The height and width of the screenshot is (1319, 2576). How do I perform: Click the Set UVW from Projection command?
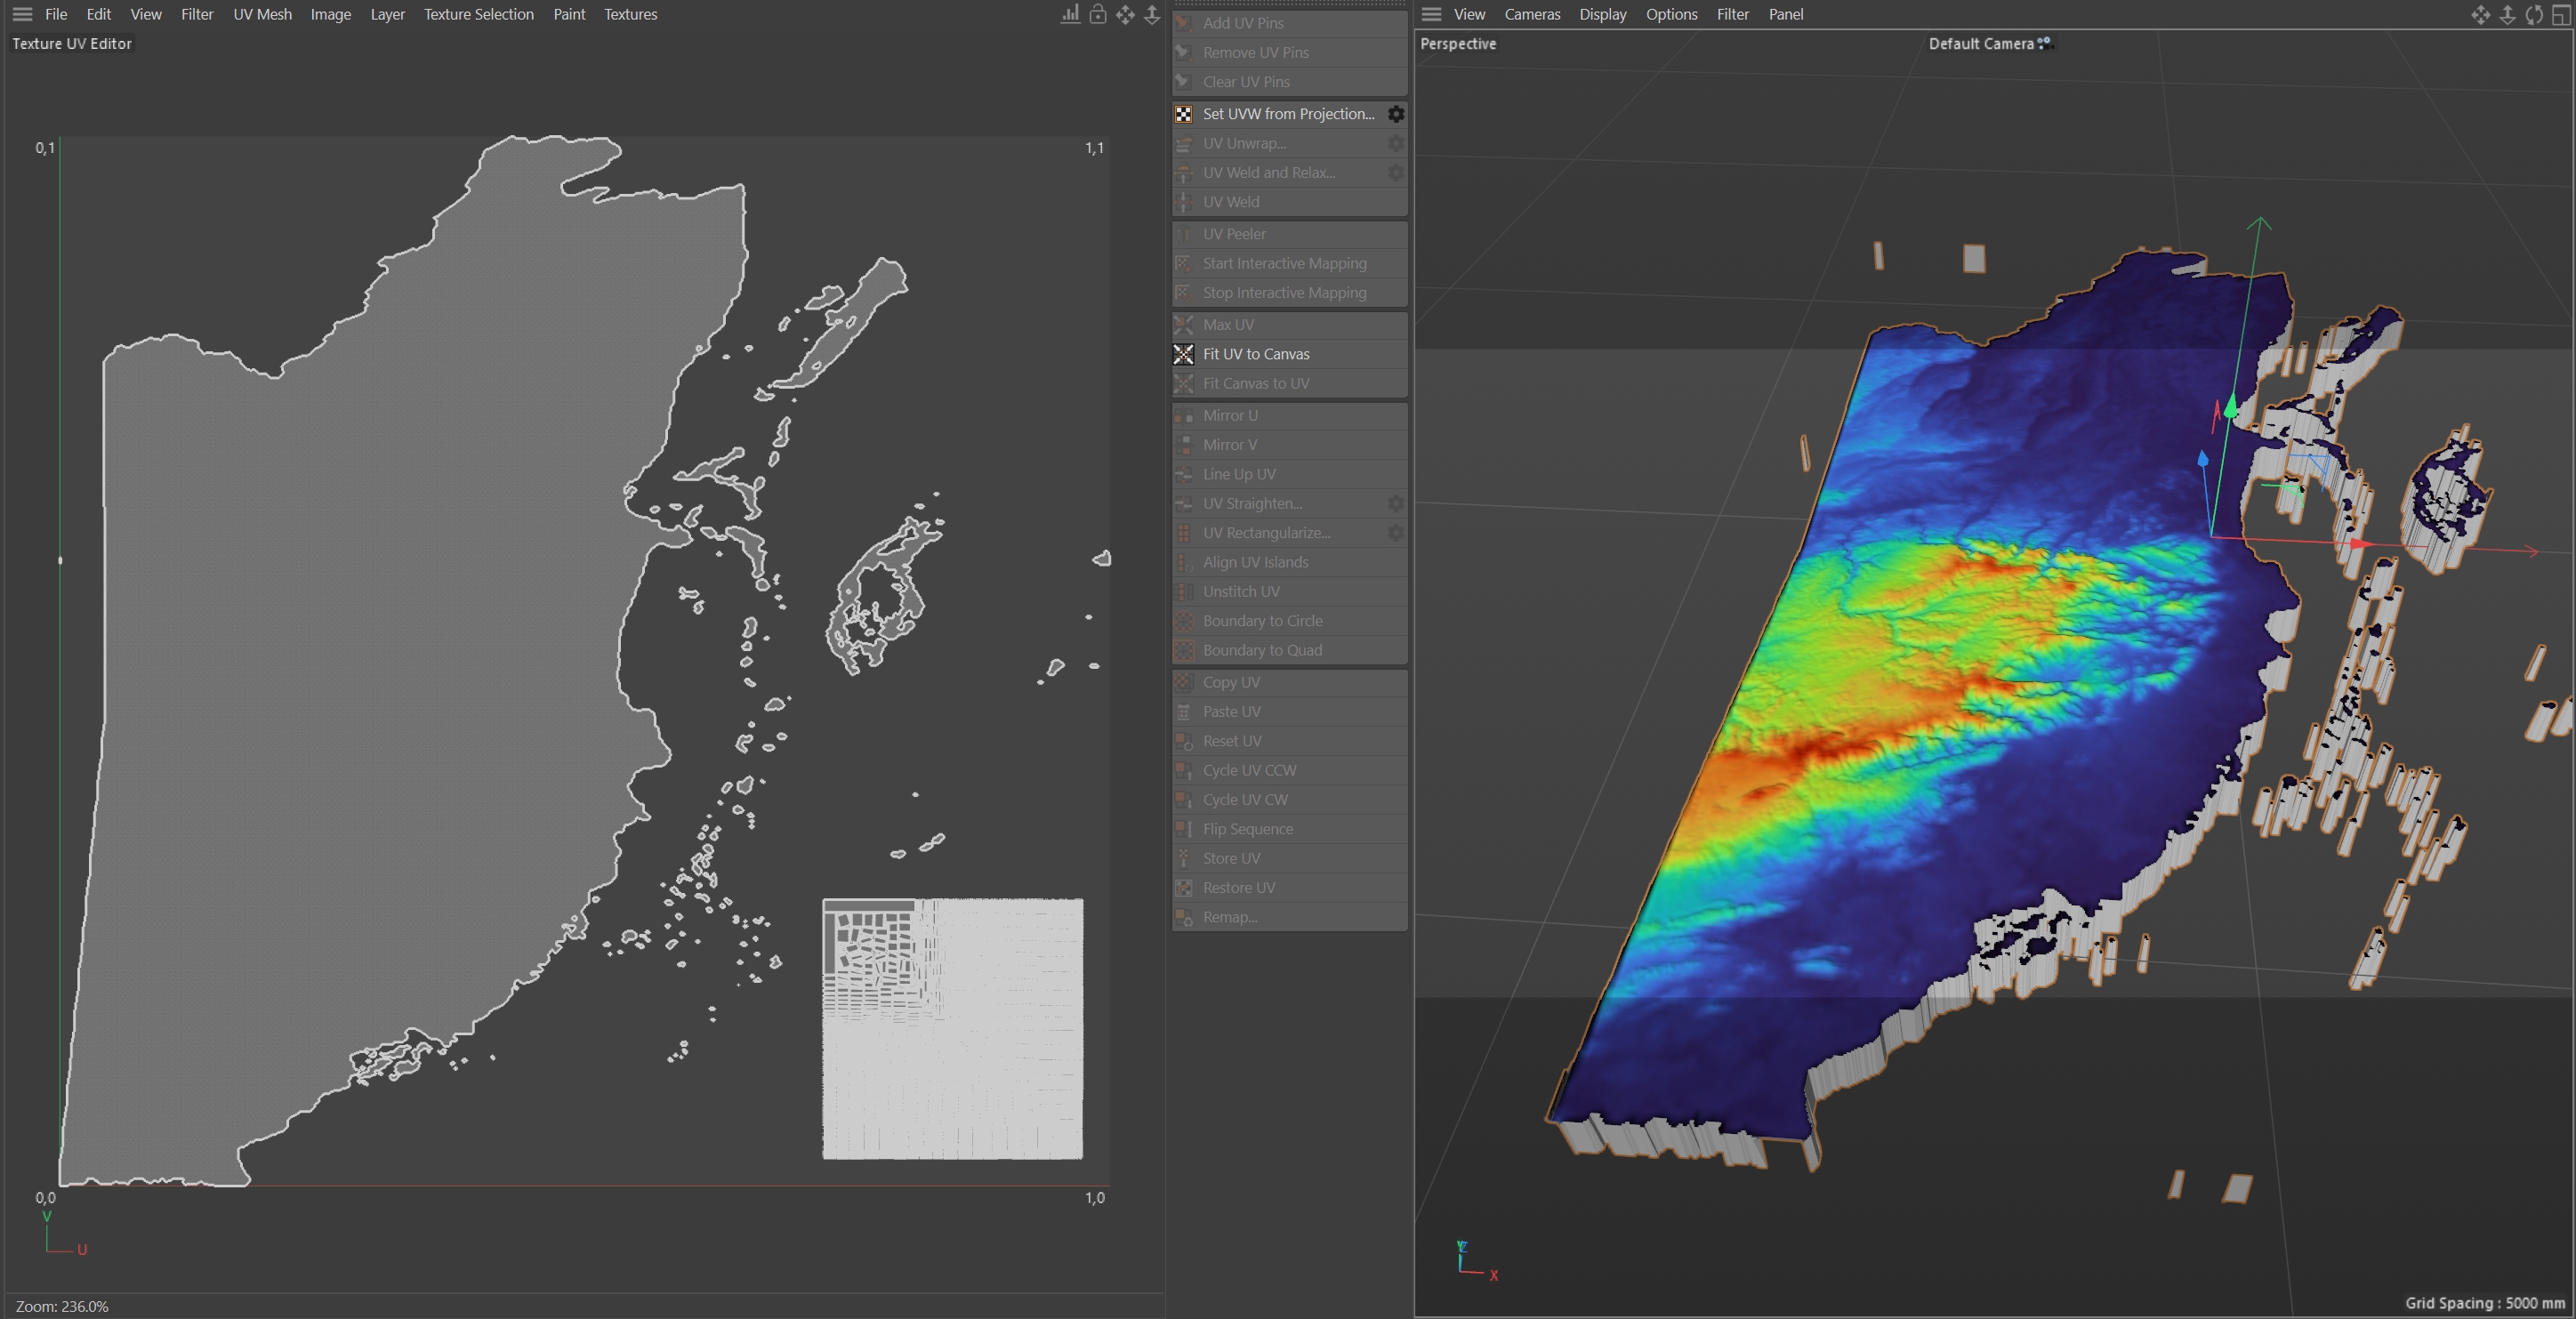1288,114
